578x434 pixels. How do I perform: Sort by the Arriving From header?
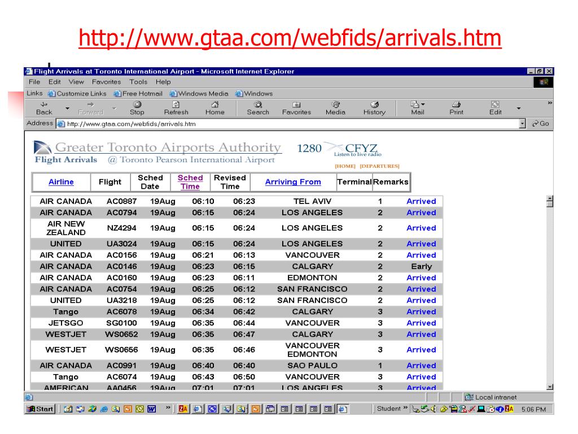(293, 182)
